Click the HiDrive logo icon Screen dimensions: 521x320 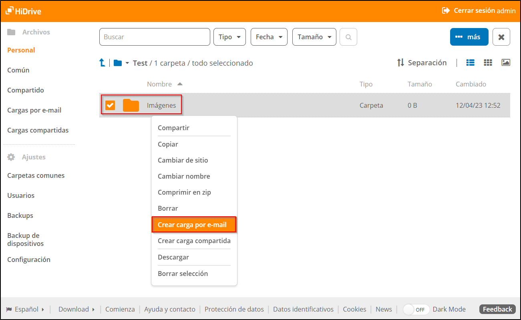[9, 10]
